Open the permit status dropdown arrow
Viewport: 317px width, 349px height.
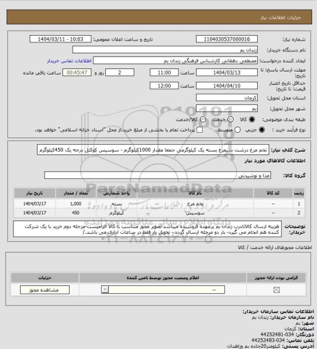105,290
